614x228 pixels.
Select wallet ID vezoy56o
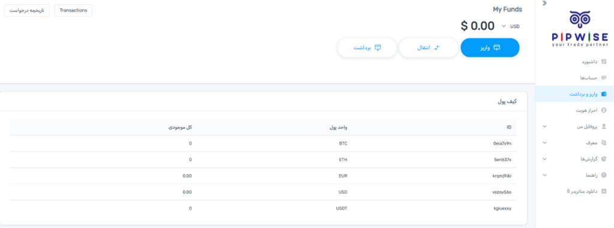[502, 192]
